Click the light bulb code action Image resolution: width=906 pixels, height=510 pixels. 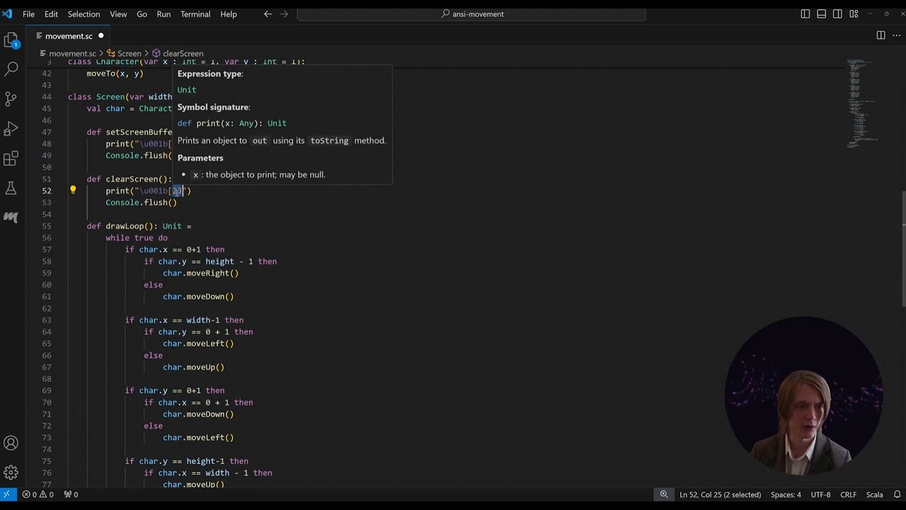coord(72,190)
